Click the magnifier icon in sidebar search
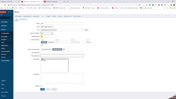Screen dimensions: 176x99 coord(11,18)
